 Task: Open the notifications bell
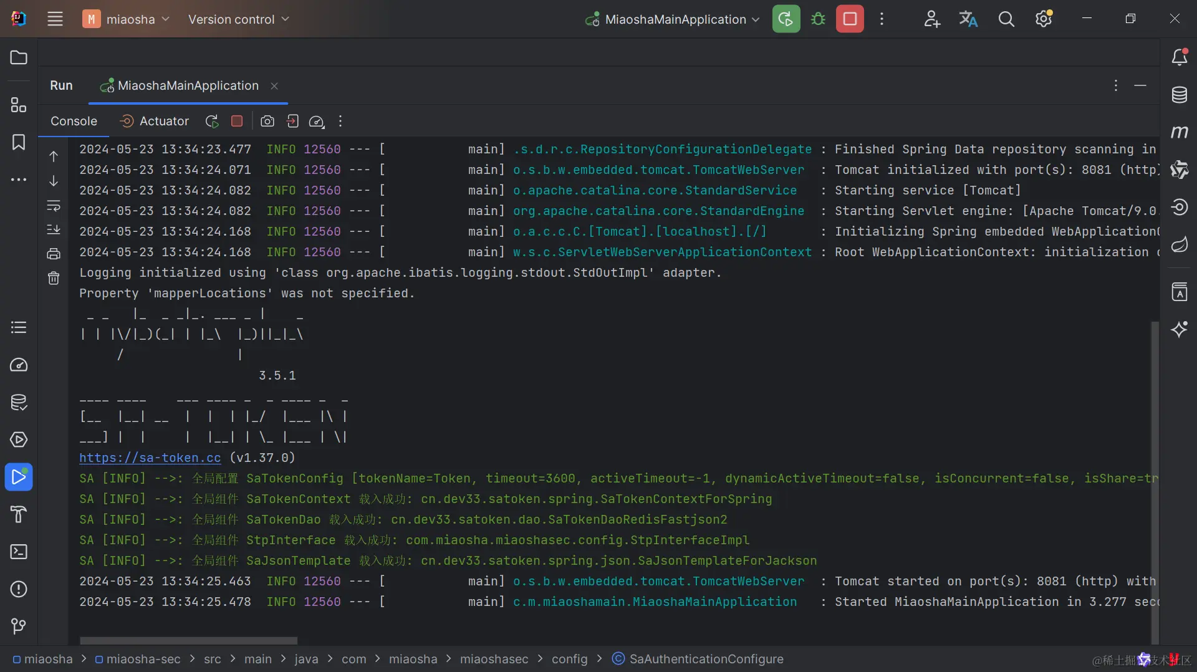(1180, 57)
